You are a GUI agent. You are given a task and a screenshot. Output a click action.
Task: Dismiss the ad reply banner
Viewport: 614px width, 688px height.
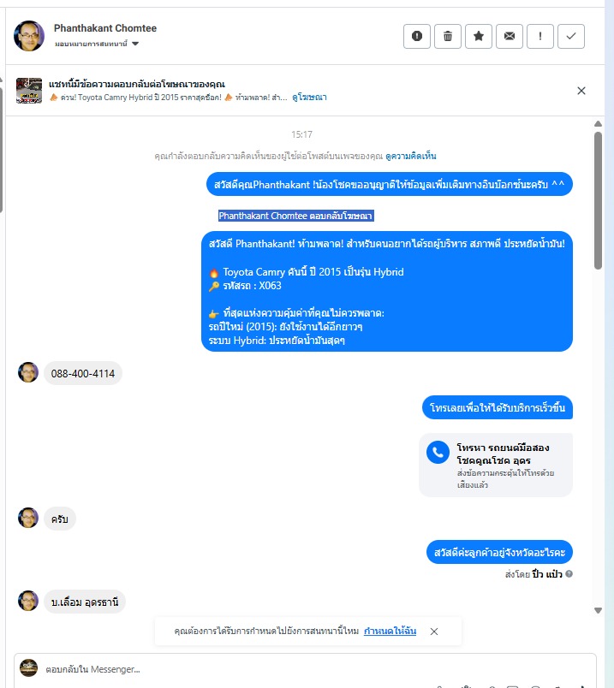click(581, 91)
